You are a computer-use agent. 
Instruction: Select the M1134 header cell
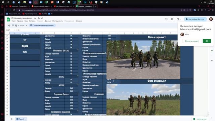61,85
